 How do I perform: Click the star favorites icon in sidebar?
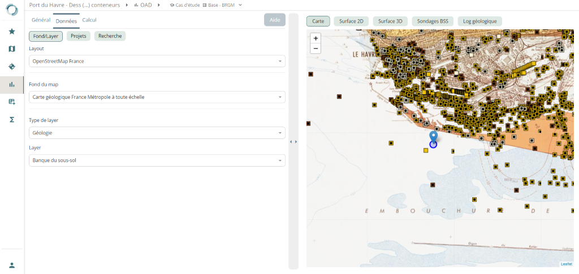coord(12,32)
